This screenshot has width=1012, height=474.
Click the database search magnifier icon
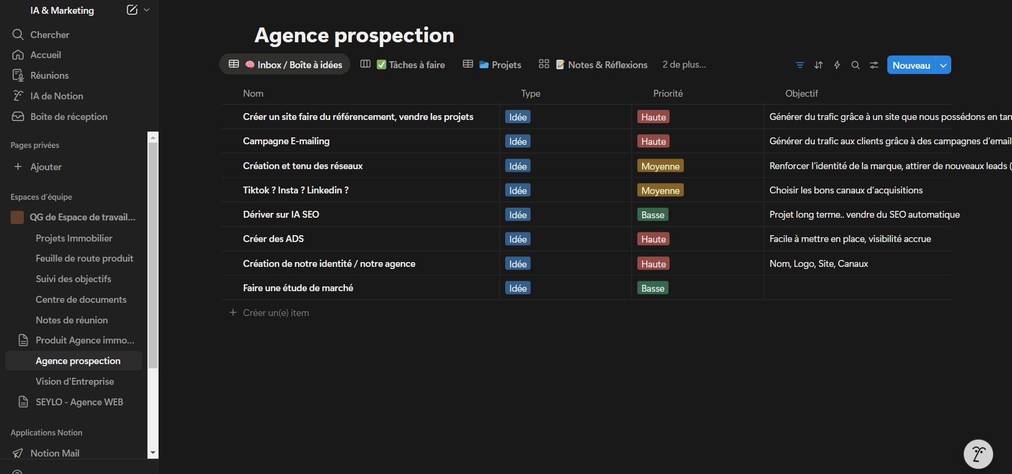(856, 65)
